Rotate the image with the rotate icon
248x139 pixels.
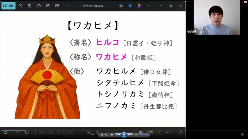tap(20, 6)
